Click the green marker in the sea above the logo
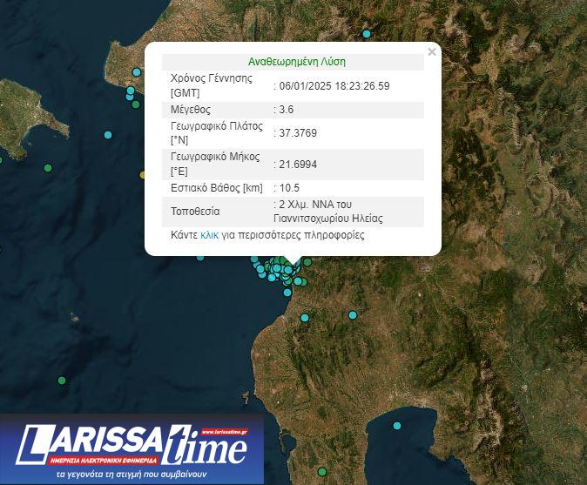 point(62,381)
